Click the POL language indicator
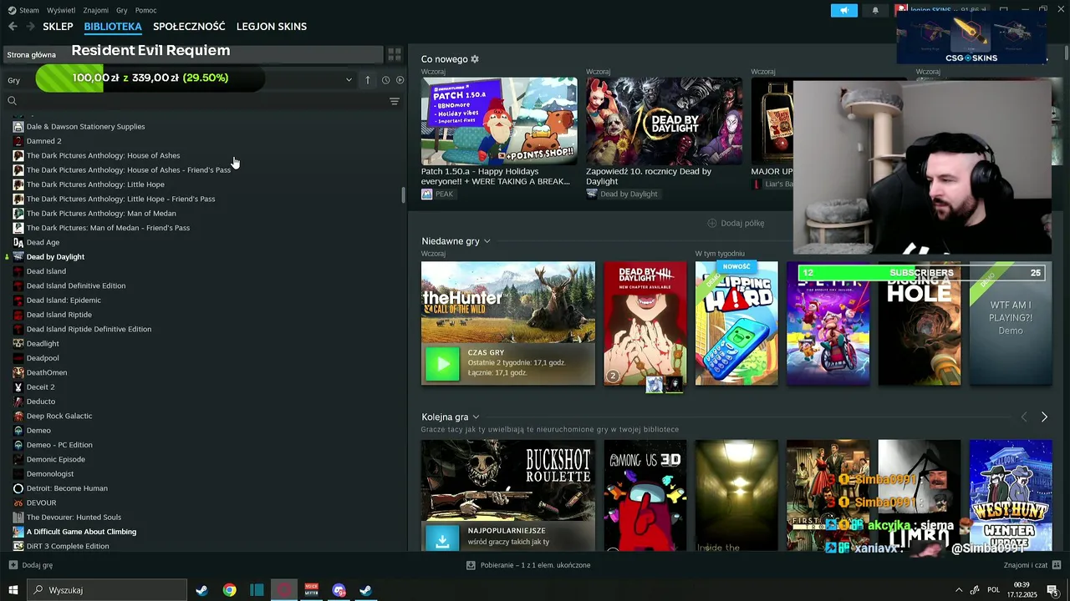1070x601 pixels. (994, 590)
